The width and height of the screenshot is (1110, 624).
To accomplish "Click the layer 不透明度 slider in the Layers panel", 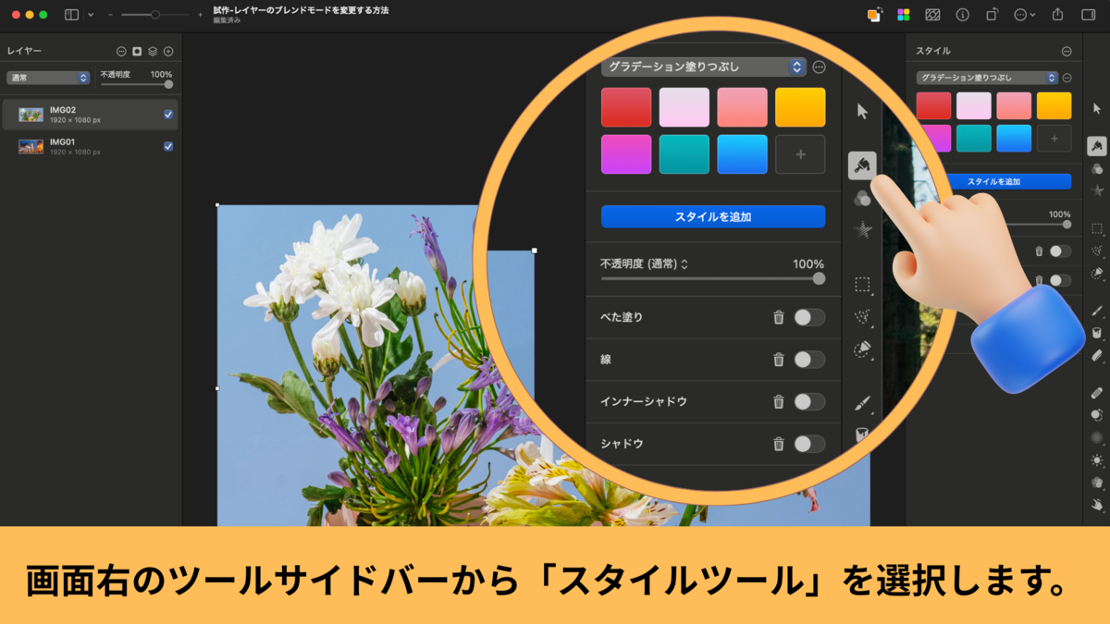I will pyautogui.click(x=137, y=84).
